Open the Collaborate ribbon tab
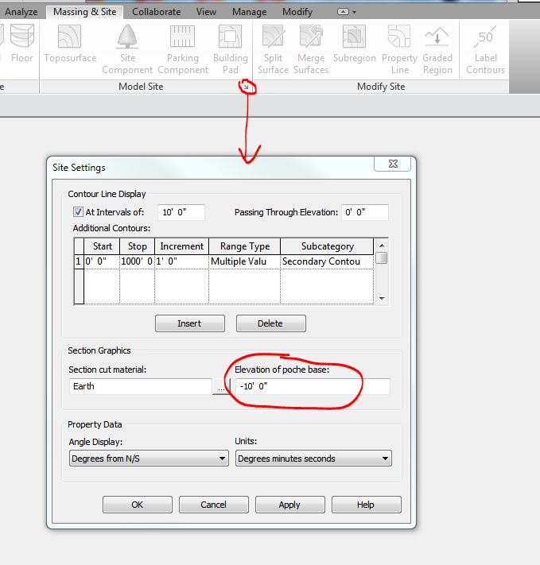 [156, 12]
